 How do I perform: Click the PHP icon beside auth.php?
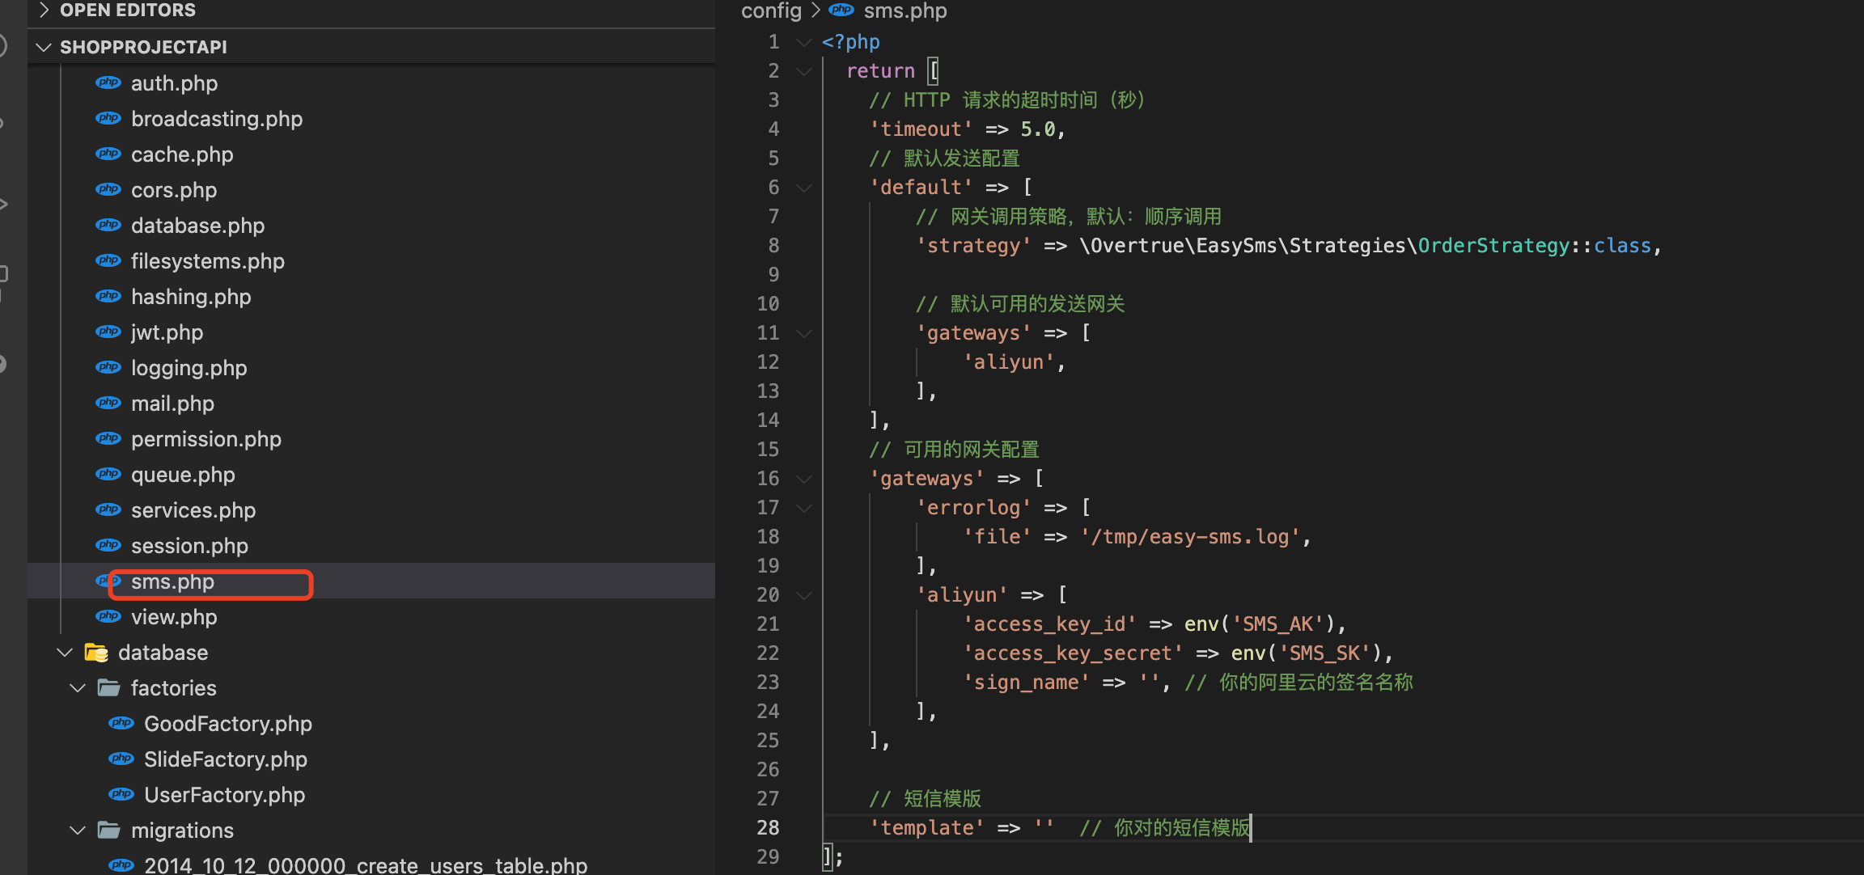pyautogui.click(x=108, y=82)
